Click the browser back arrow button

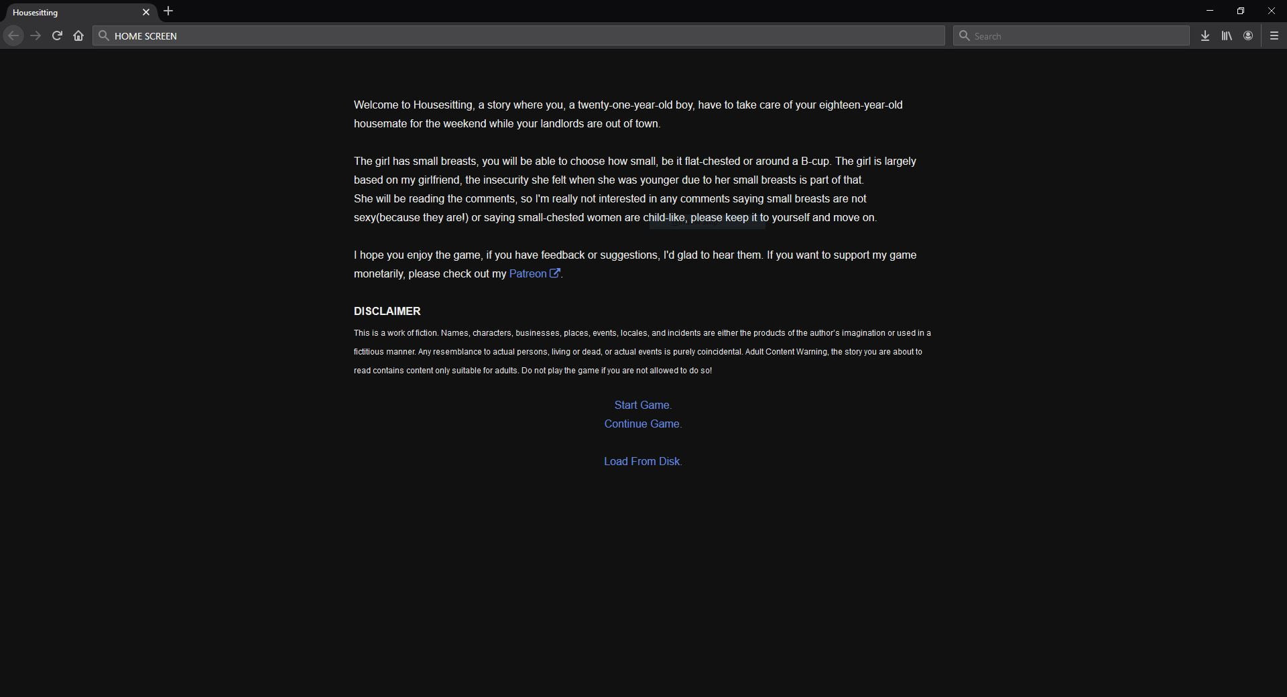pyautogui.click(x=13, y=36)
